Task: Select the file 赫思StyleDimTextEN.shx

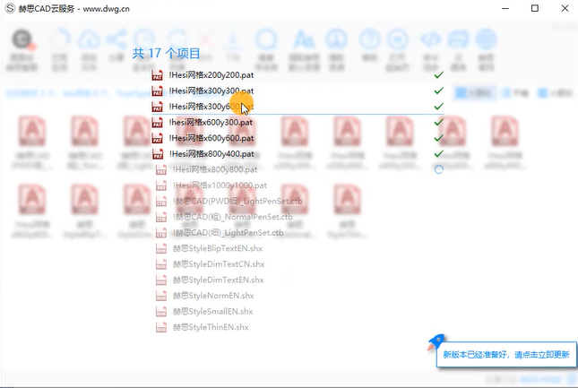Action: pos(219,280)
